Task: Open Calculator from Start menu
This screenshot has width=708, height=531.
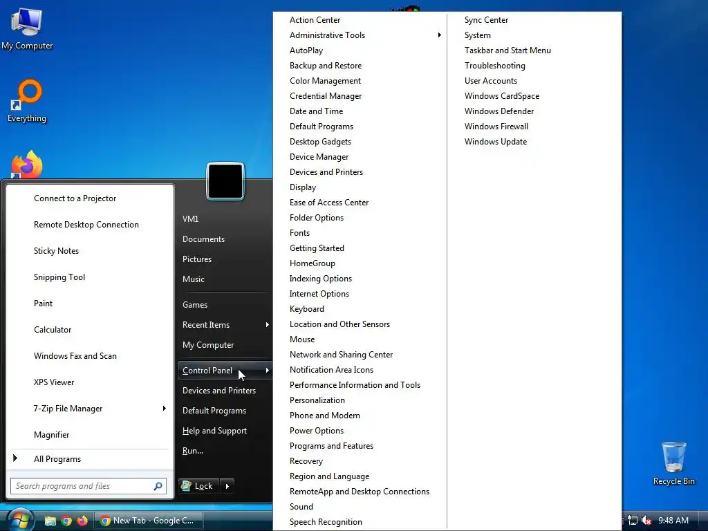Action: [53, 330]
